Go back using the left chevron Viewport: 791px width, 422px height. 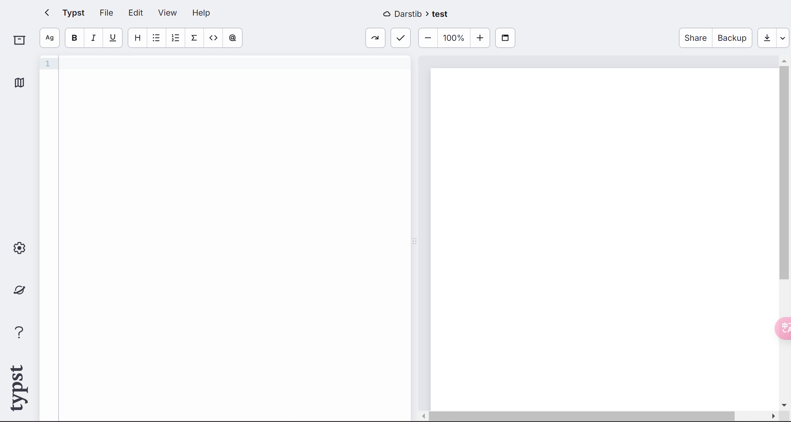[47, 13]
